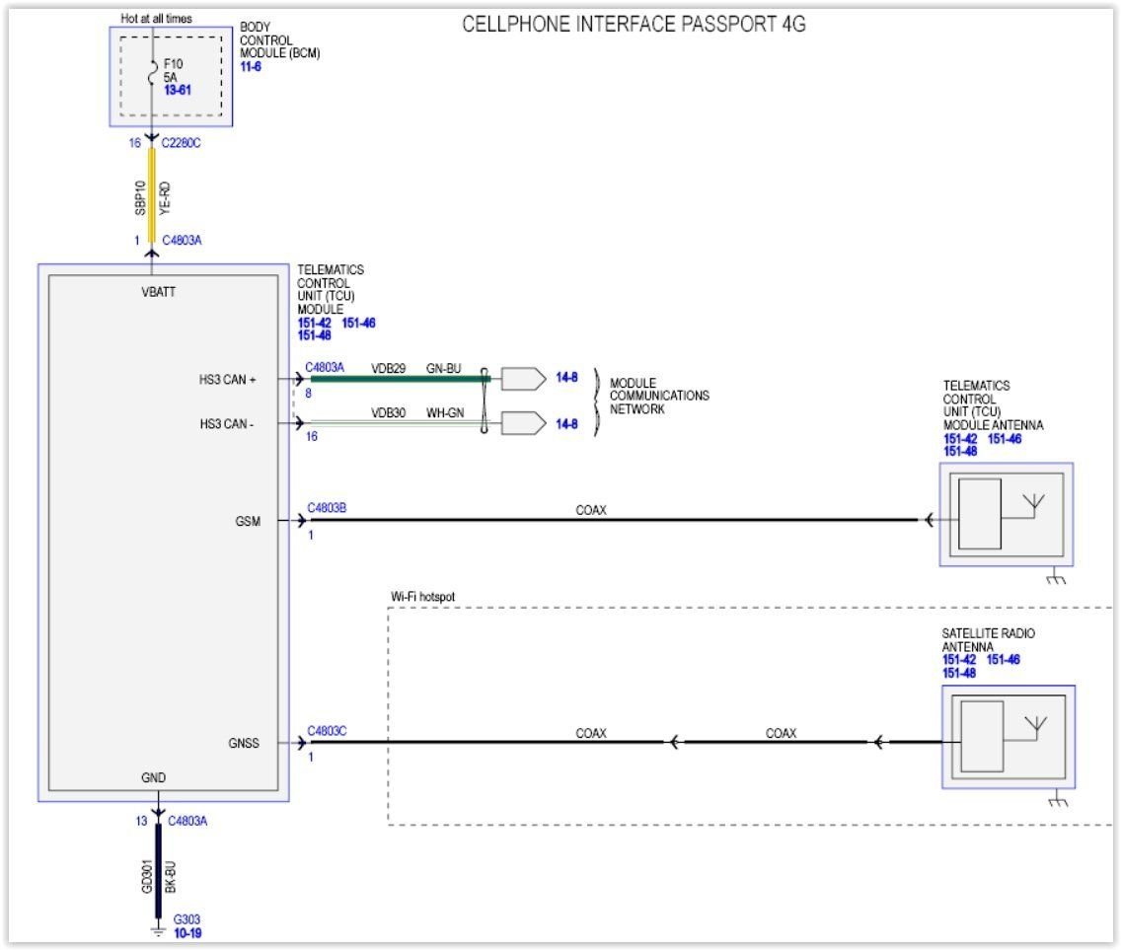1121x950 pixels.
Task: Click the GD301 BK-BU ground wire
Action: (x=158, y=873)
